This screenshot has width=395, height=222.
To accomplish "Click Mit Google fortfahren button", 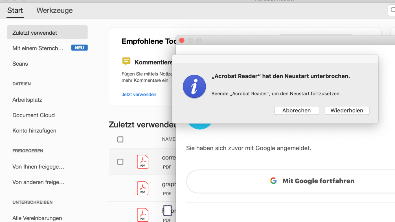I will pos(291,181).
